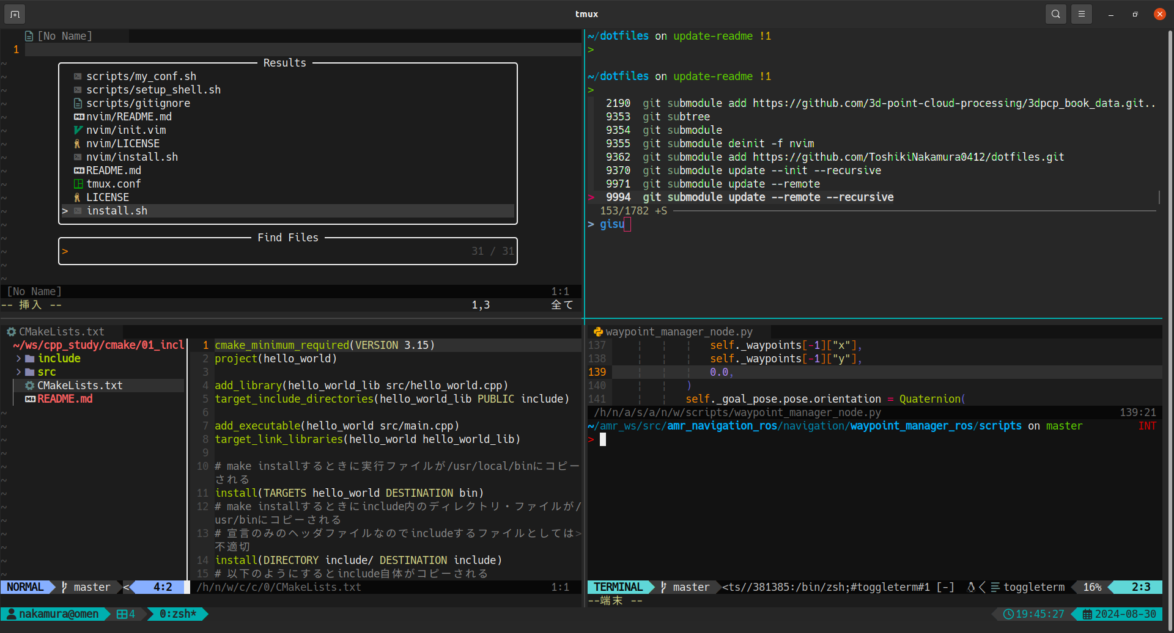
Task: Select history entry 9370 update --init --recursive
Action: tap(744, 170)
